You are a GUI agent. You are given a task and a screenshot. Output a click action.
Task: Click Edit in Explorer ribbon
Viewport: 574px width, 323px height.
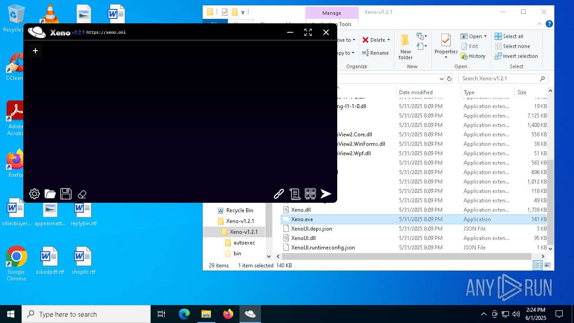470,46
